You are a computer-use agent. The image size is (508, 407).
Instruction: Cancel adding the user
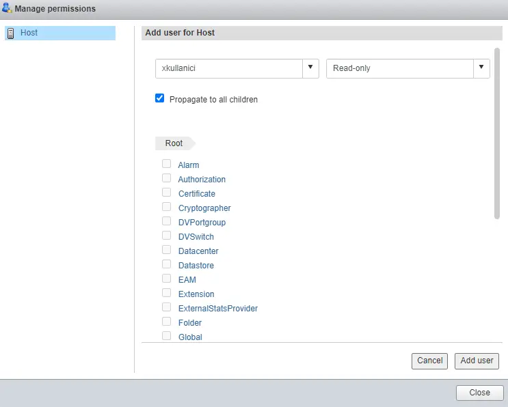click(x=429, y=361)
